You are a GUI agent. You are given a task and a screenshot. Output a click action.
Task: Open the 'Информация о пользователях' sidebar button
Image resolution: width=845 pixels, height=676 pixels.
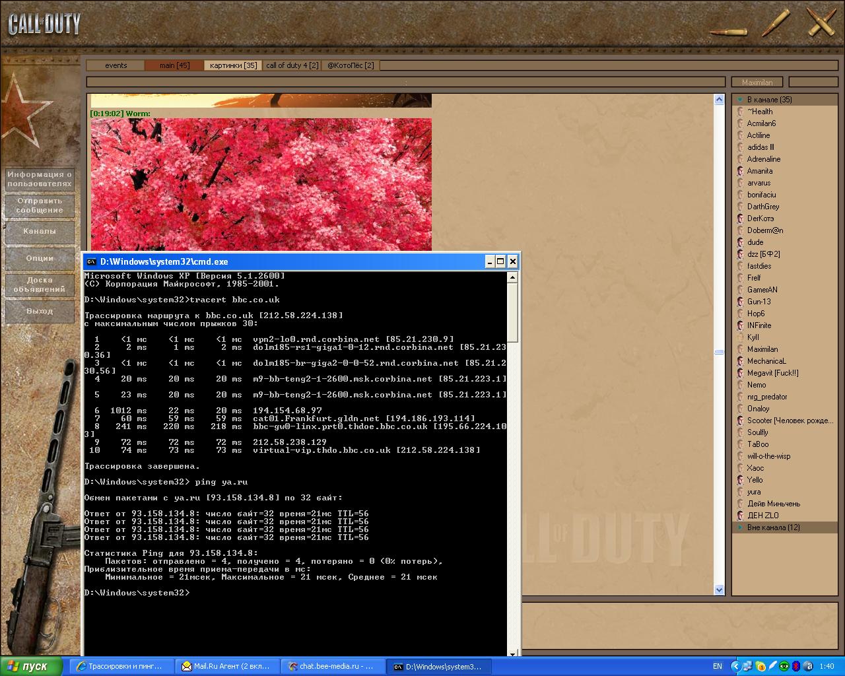point(40,179)
